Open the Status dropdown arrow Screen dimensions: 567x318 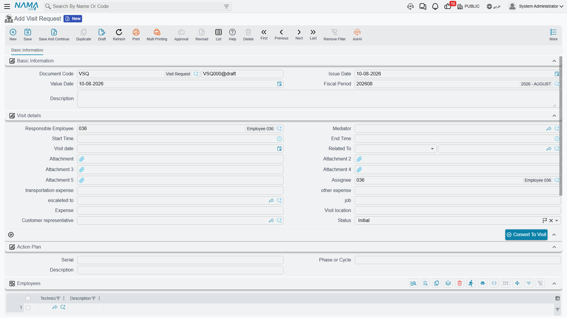coord(557,221)
